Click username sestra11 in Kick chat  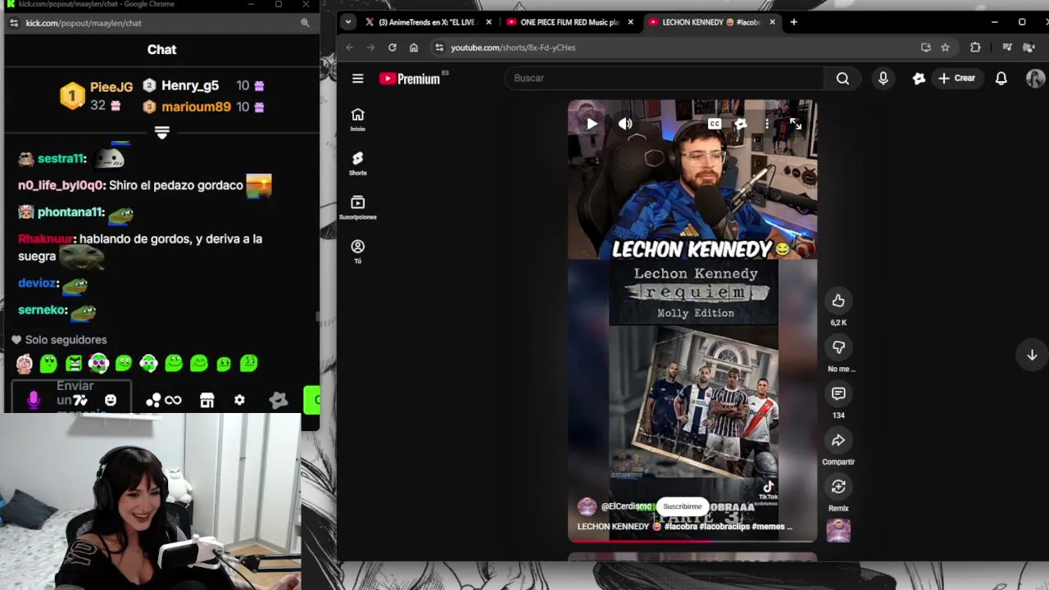click(x=61, y=159)
